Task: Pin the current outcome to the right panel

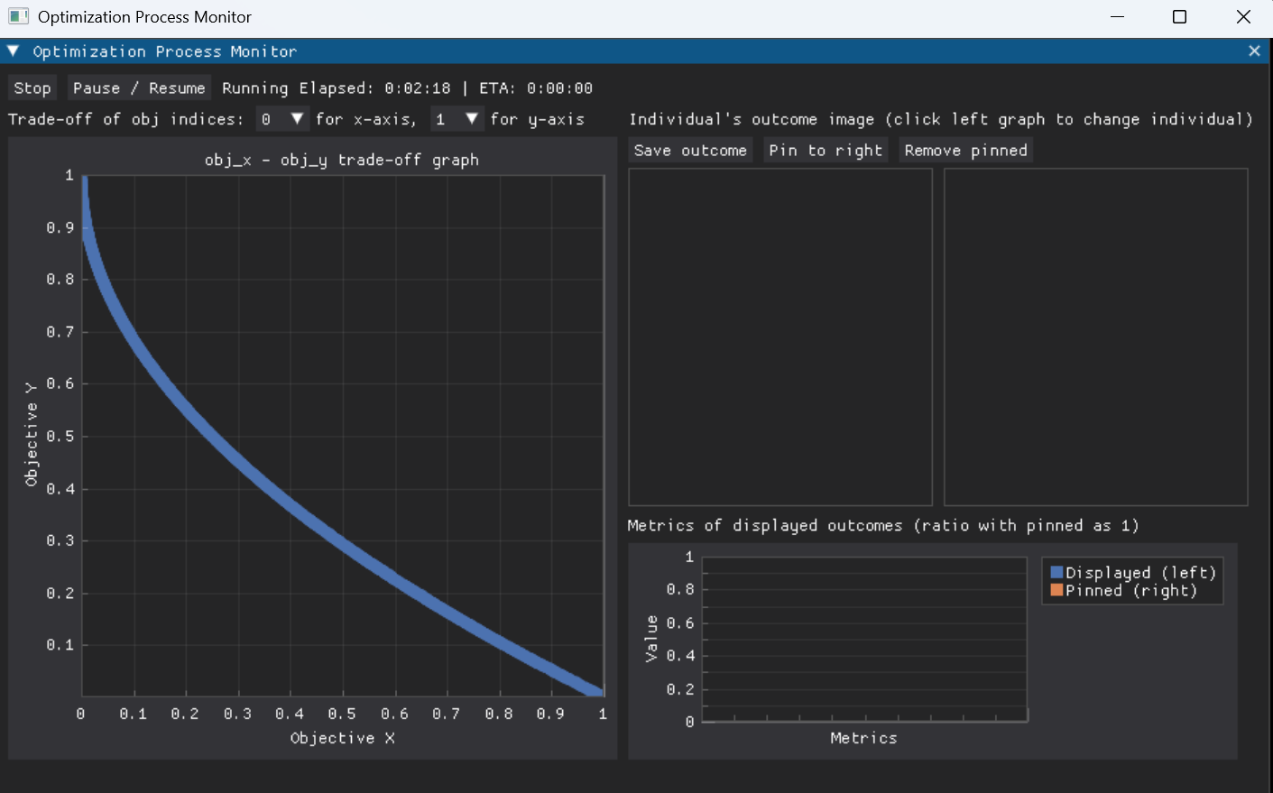Action: pyautogui.click(x=826, y=150)
